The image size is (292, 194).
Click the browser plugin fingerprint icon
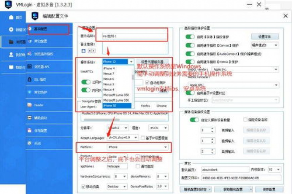pos(29,54)
